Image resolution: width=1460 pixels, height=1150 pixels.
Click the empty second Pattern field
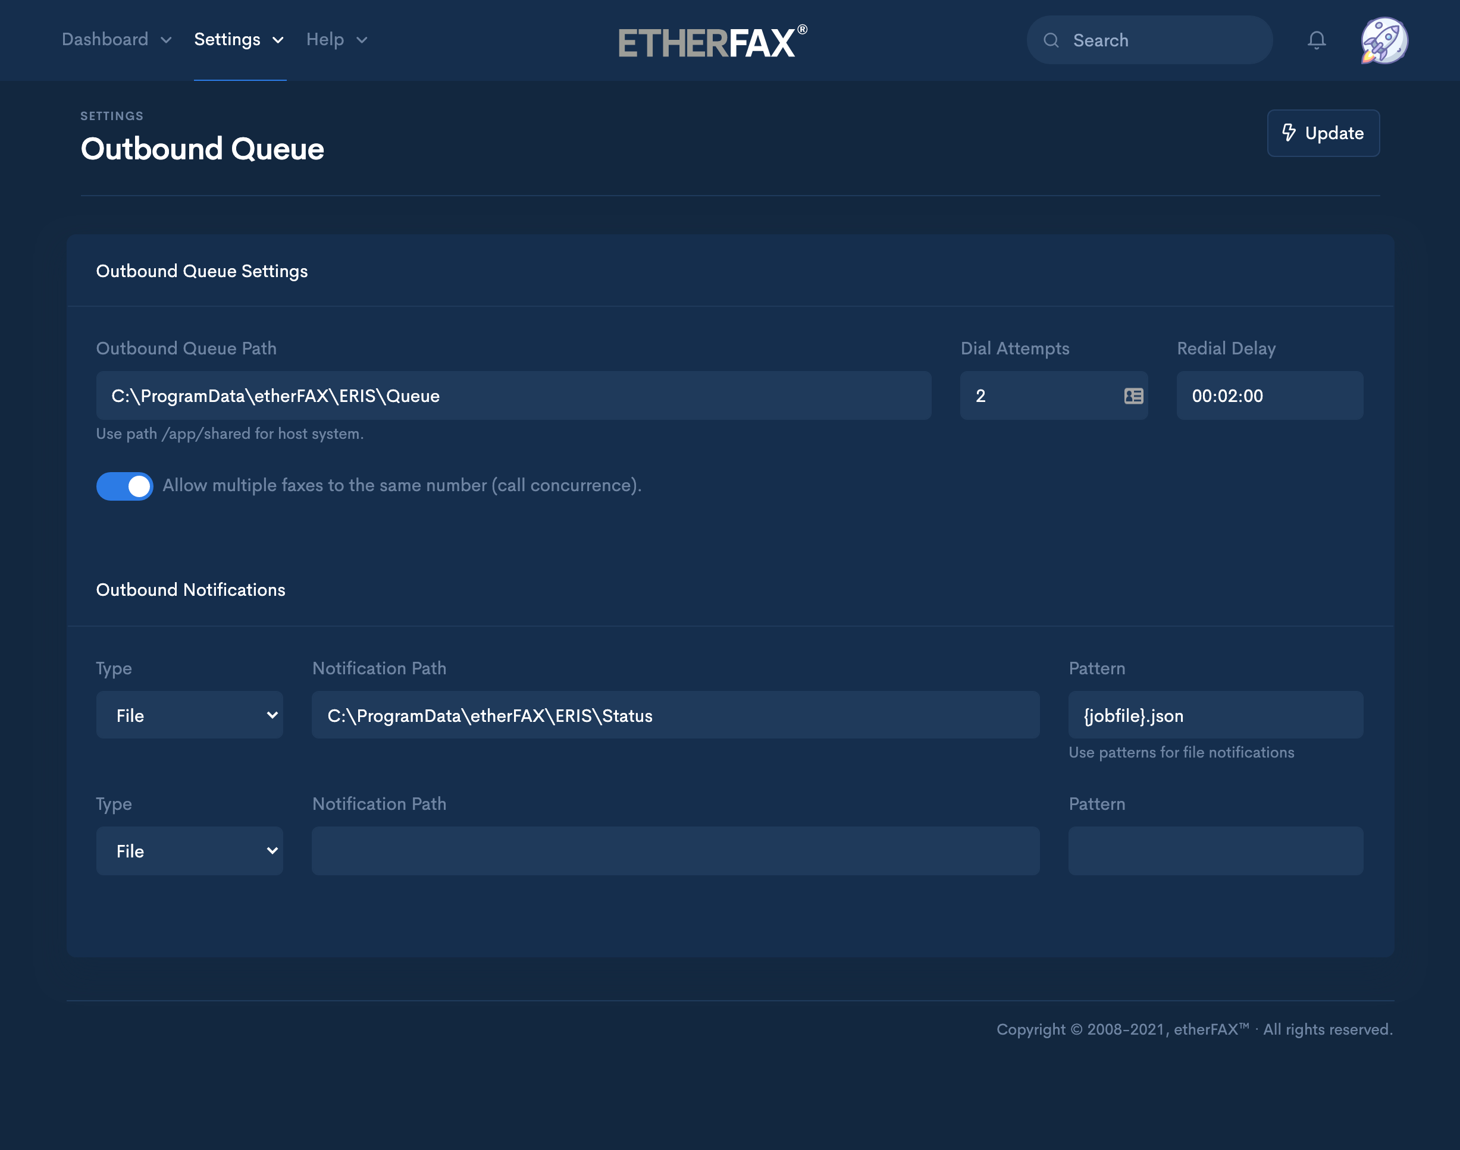[x=1215, y=851]
